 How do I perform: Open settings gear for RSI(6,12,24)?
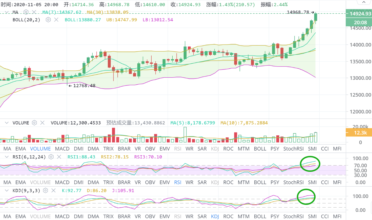(x=51, y=157)
